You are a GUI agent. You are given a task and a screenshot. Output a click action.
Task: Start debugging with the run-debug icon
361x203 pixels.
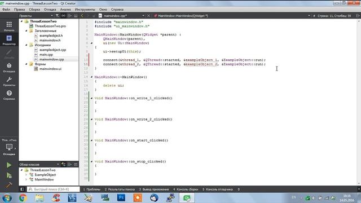tap(9, 175)
